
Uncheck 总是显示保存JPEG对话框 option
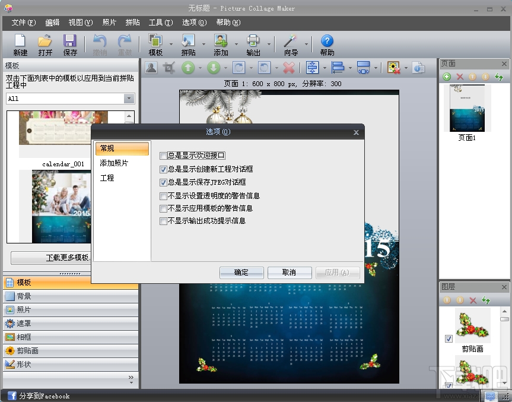(x=163, y=182)
